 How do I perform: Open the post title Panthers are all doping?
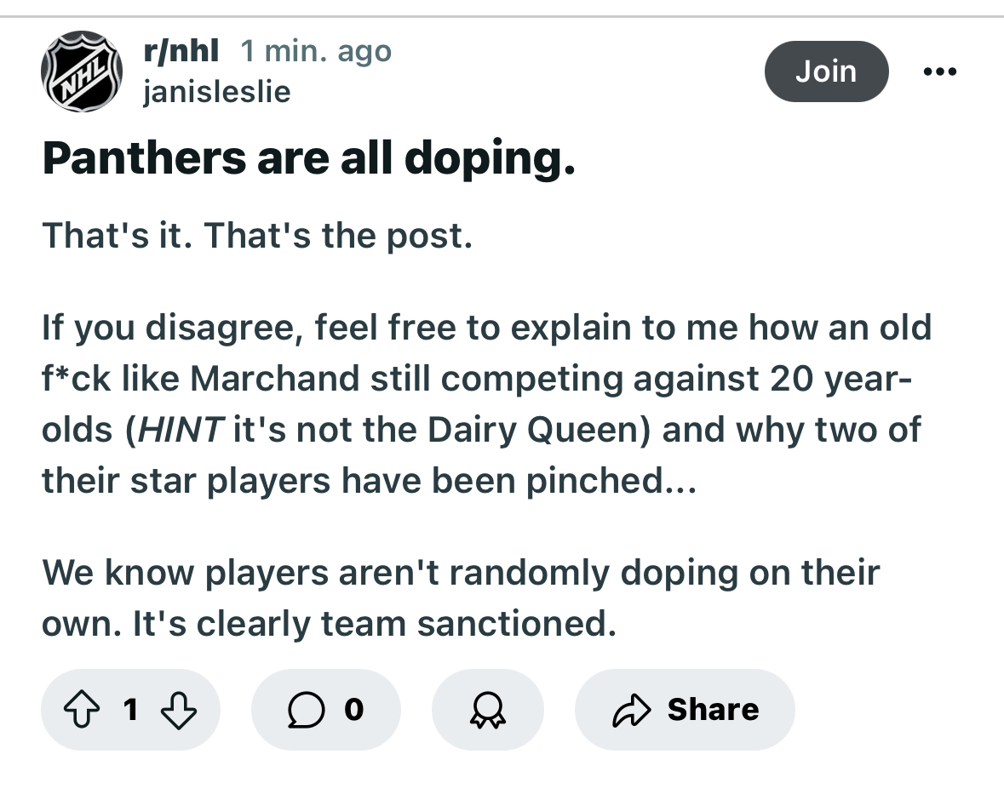(x=308, y=158)
